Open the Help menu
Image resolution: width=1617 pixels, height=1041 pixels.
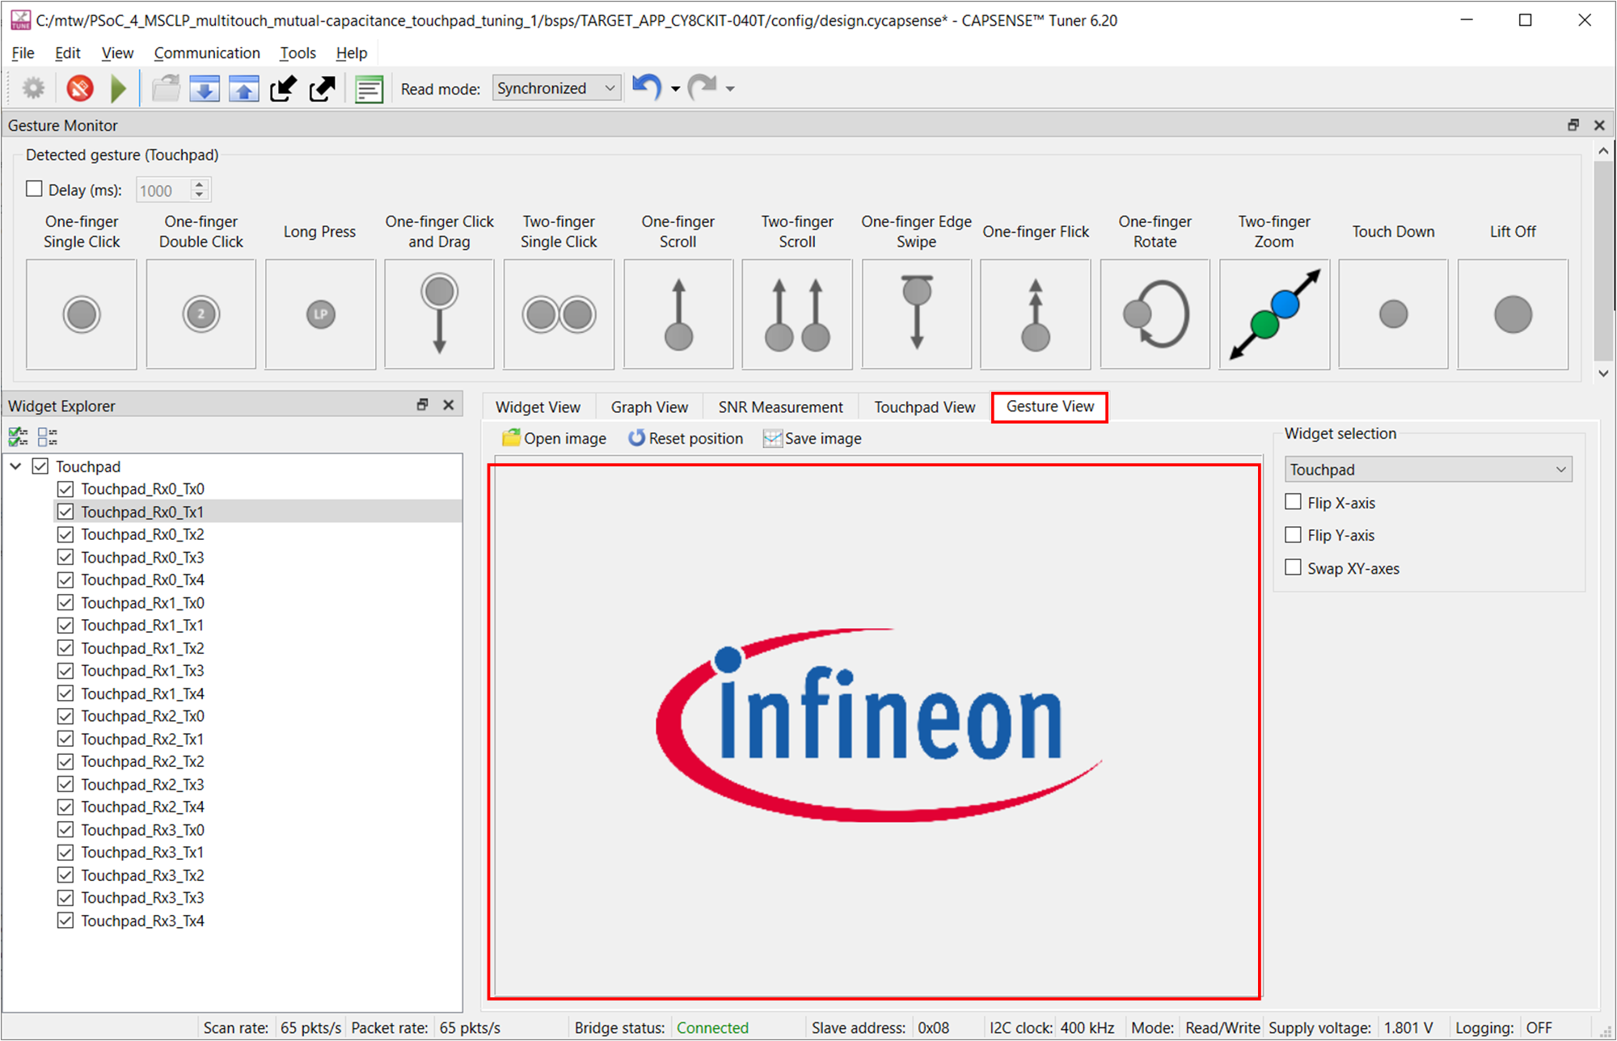[351, 53]
